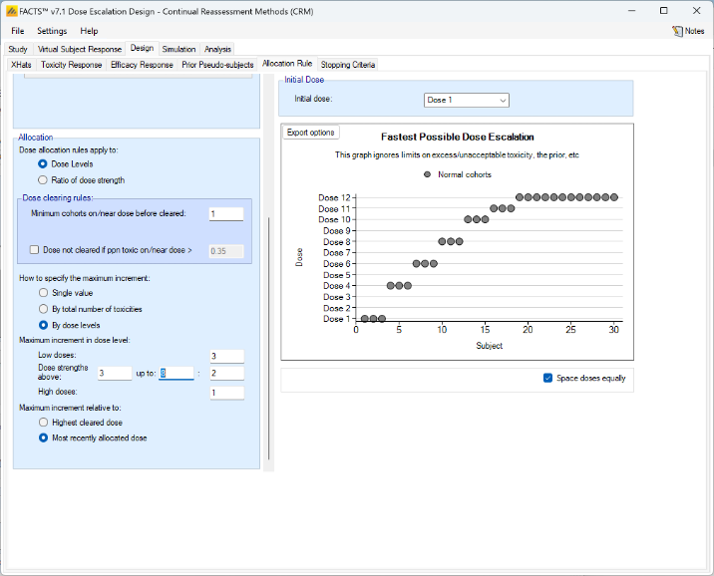Enable Dose not cleared if ppn toxic checkbox

click(35, 250)
